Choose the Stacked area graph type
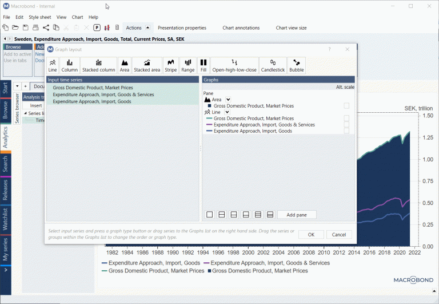Screen dimensions: 439x304 [147, 66]
